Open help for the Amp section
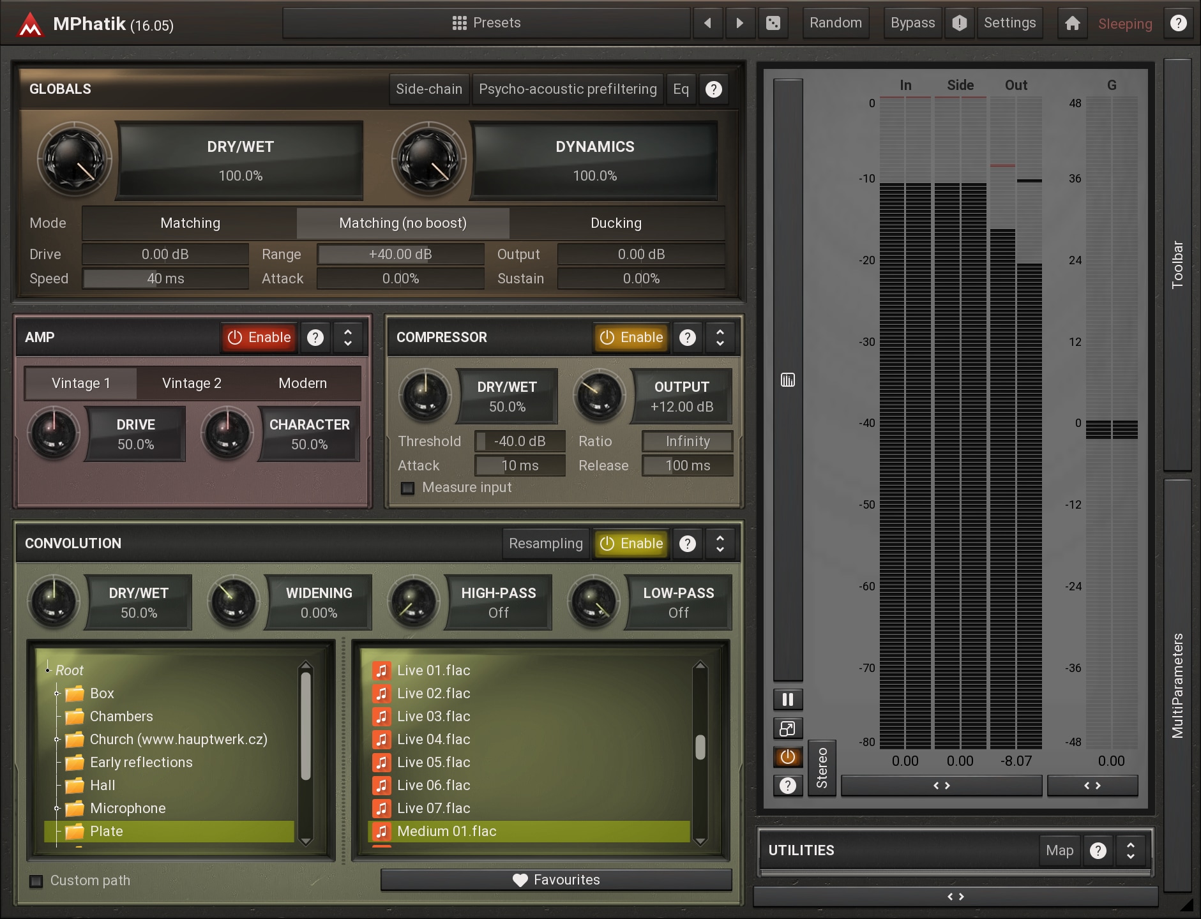The width and height of the screenshot is (1201, 919). click(x=315, y=338)
